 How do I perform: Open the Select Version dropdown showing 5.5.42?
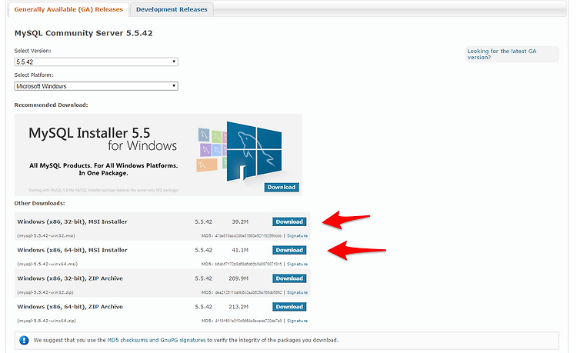pos(96,62)
